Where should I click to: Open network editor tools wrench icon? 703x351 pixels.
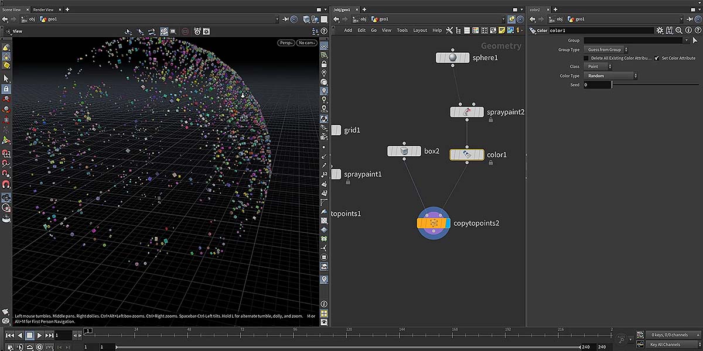[449, 30]
